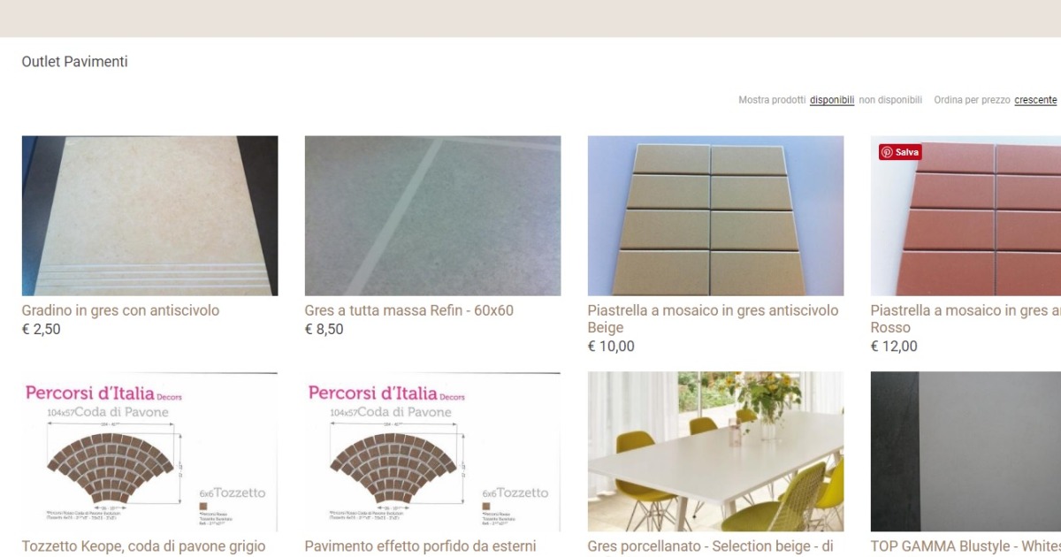Sort by price 'crescente' link
1061x557 pixels.
[x=1035, y=100]
